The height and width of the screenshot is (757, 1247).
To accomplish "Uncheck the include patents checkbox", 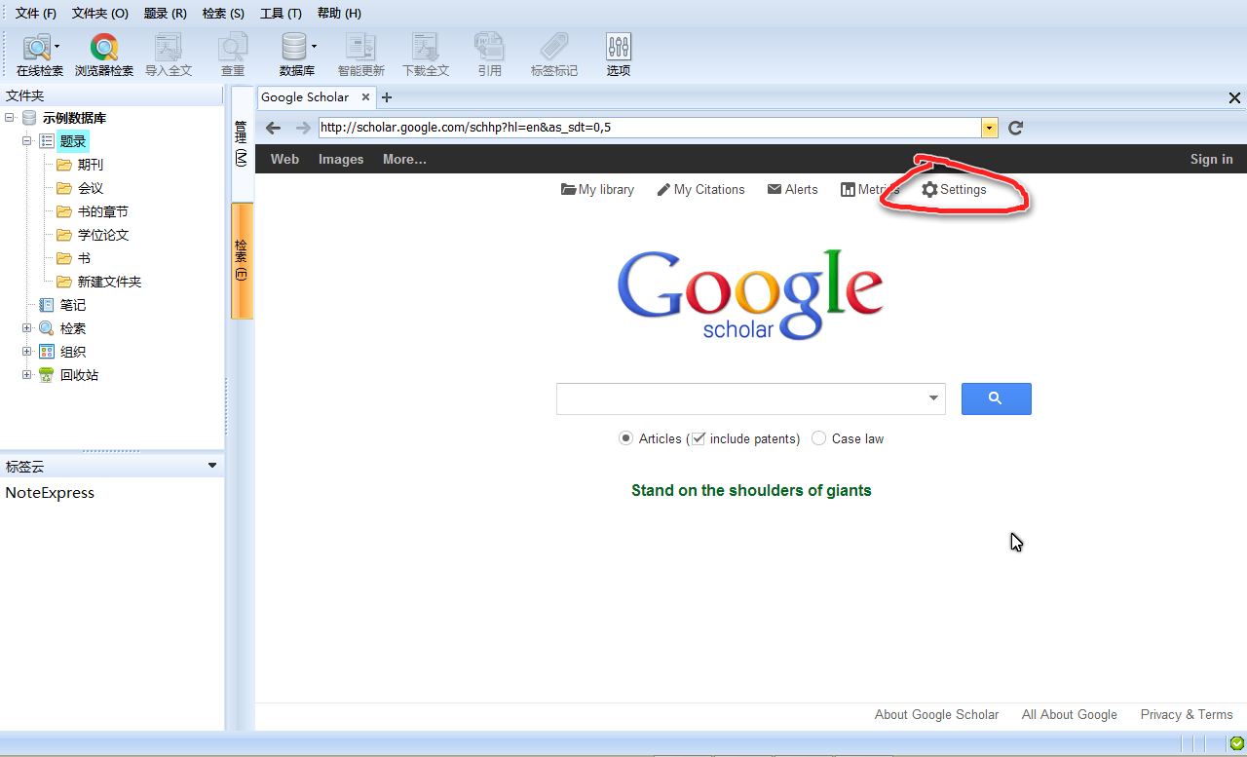I will (x=698, y=438).
